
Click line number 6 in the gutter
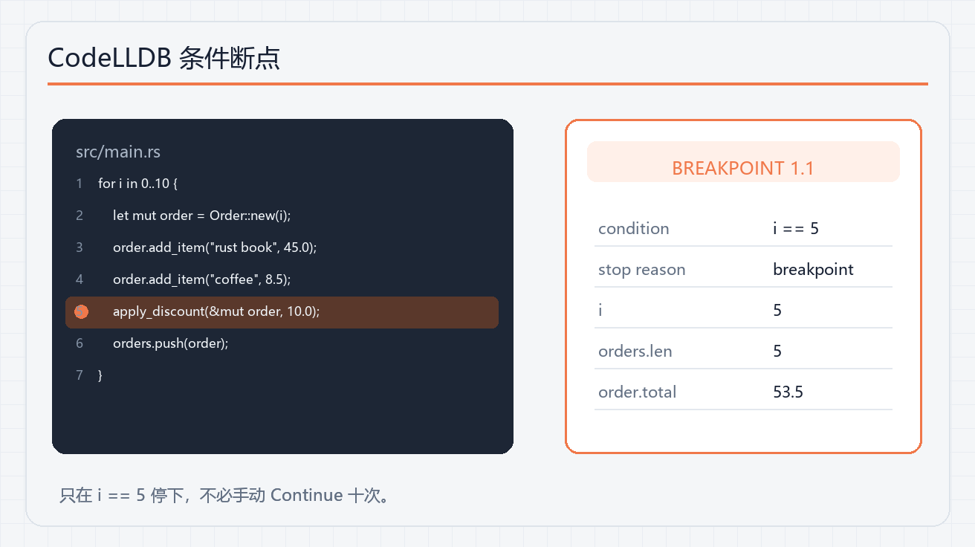point(80,343)
